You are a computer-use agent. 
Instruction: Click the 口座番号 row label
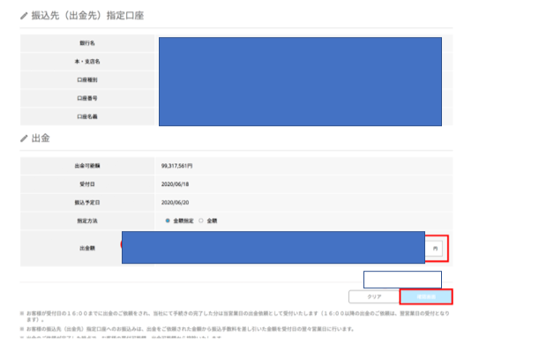87,98
